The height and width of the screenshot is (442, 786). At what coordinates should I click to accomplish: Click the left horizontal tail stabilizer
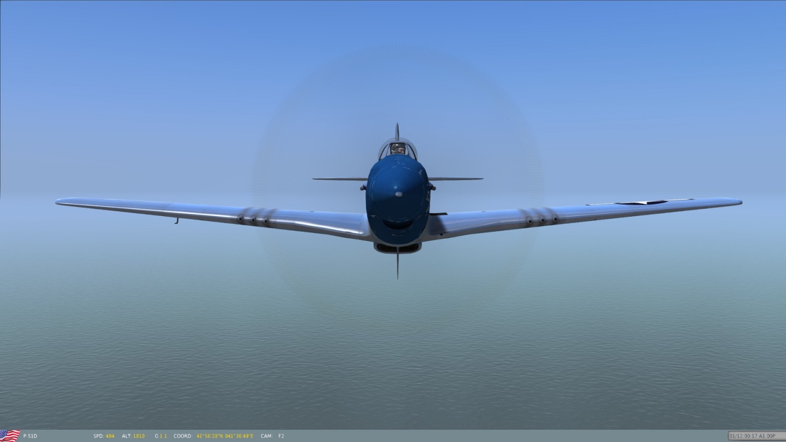339,179
